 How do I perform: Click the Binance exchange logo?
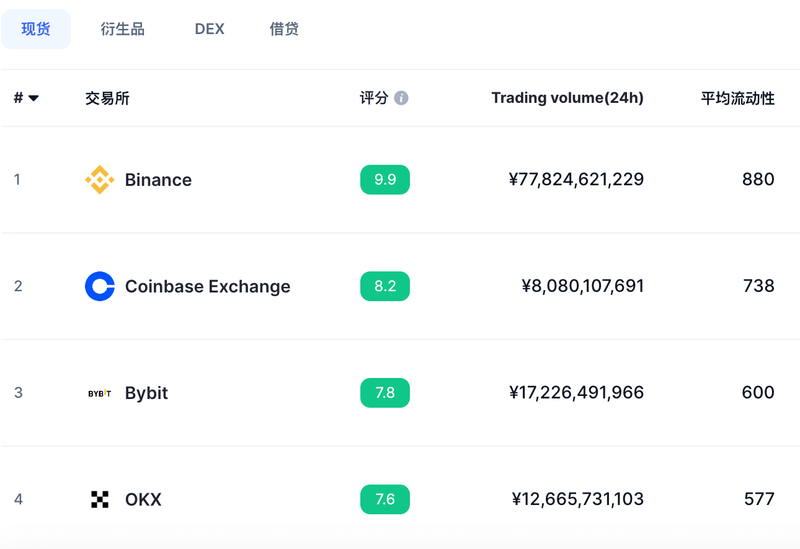click(x=100, y=180)
